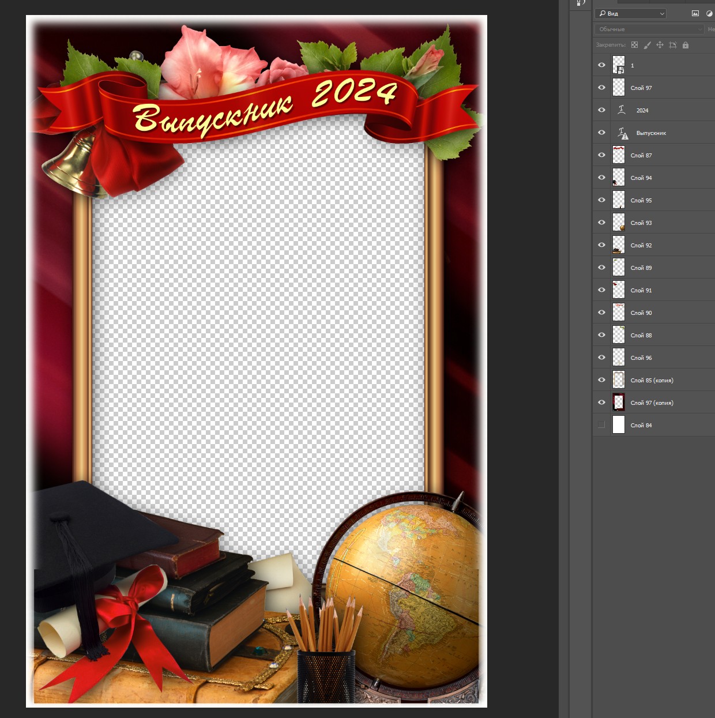Click the white thumbnail of Слой 84

click(x=619, y=425)
